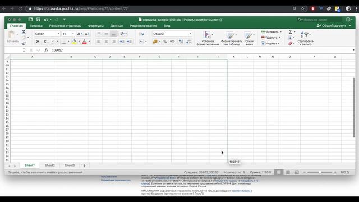This screenshot has width=359, height=202.
Task: Align cell text to the left
Action: click(x=99, y=42)
